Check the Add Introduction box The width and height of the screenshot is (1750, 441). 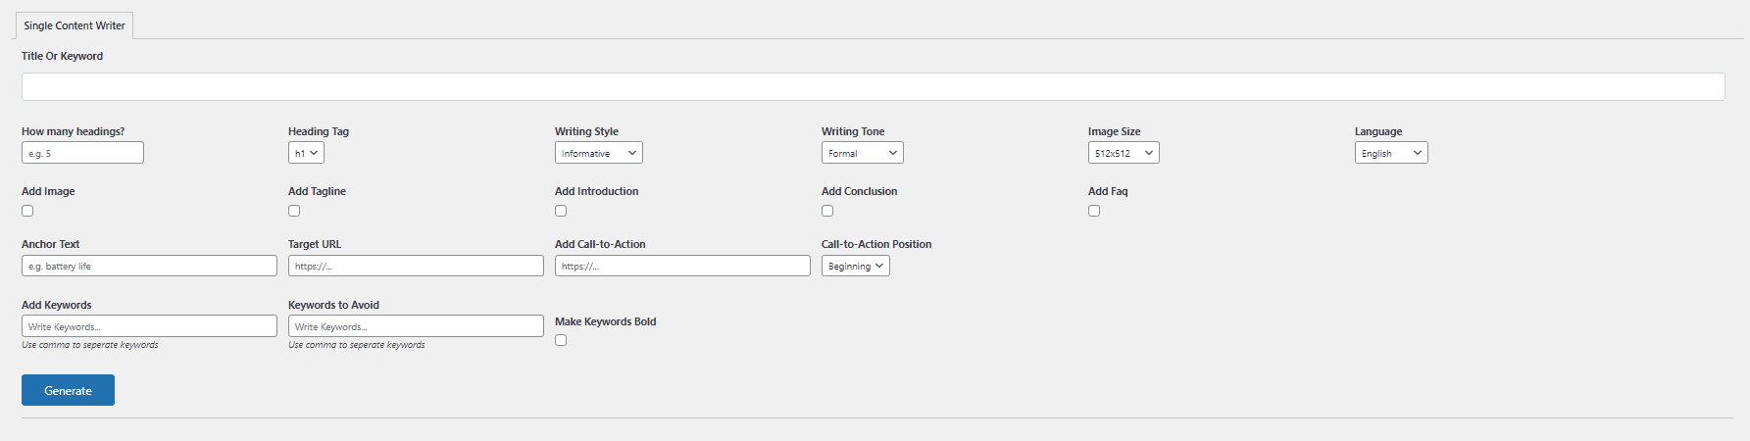click(x=561, y=211)
